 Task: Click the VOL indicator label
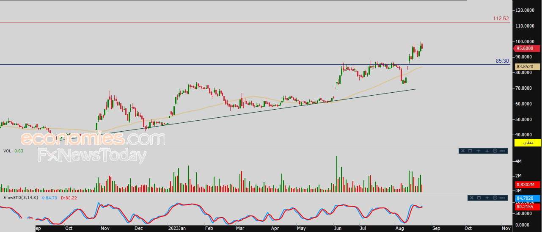click(x=7, y=151)
